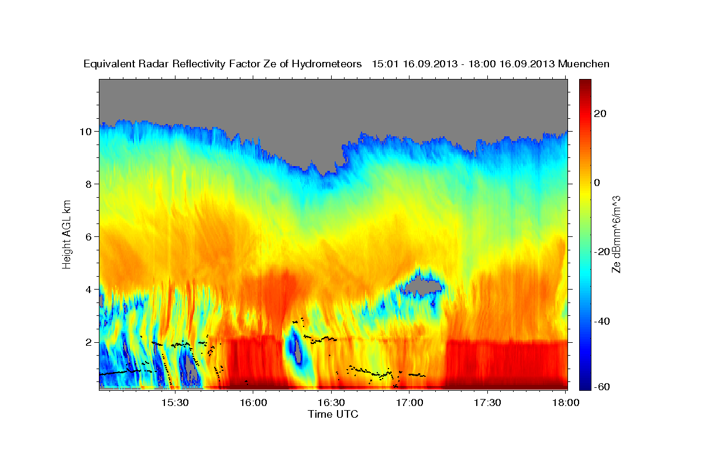
Task: Click the height axis label '6'
Action: coord(90,237)
